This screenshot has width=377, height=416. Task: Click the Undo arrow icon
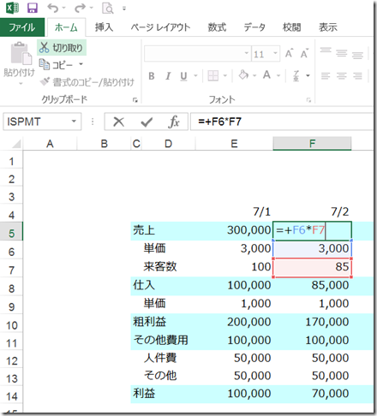click(x=53, y=8)
